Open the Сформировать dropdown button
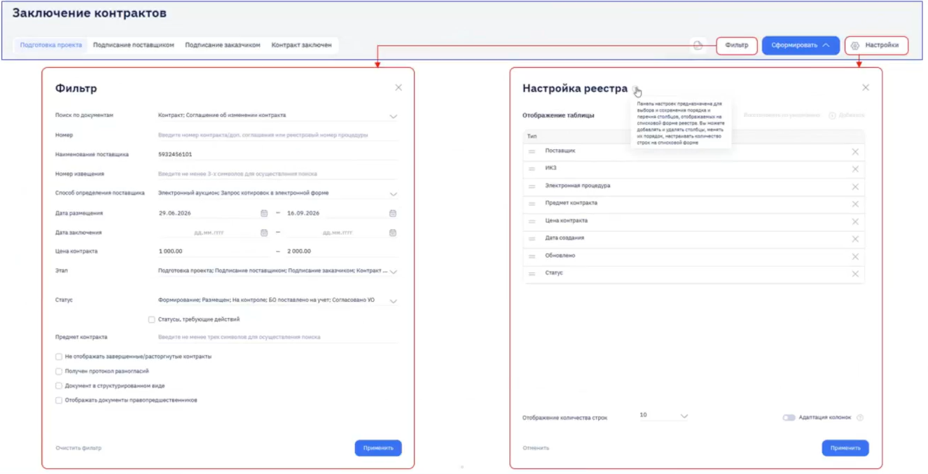The width and height of the screenshot is (928, 474). click(x=801, y=46)
